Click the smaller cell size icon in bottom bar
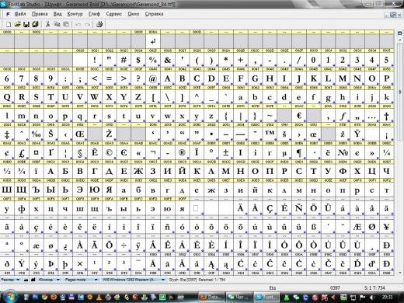 click(26, 280)
